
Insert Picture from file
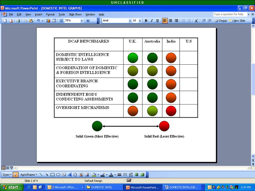coord(87,175)
